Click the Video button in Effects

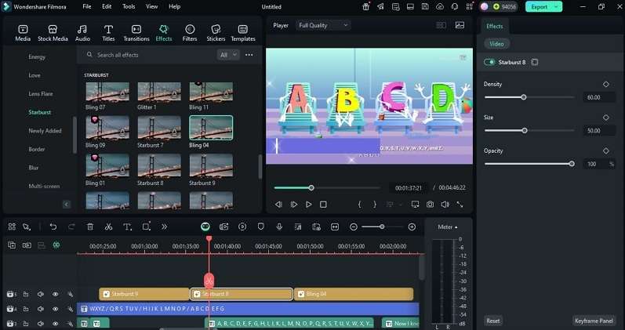click(x=496, y=44)
